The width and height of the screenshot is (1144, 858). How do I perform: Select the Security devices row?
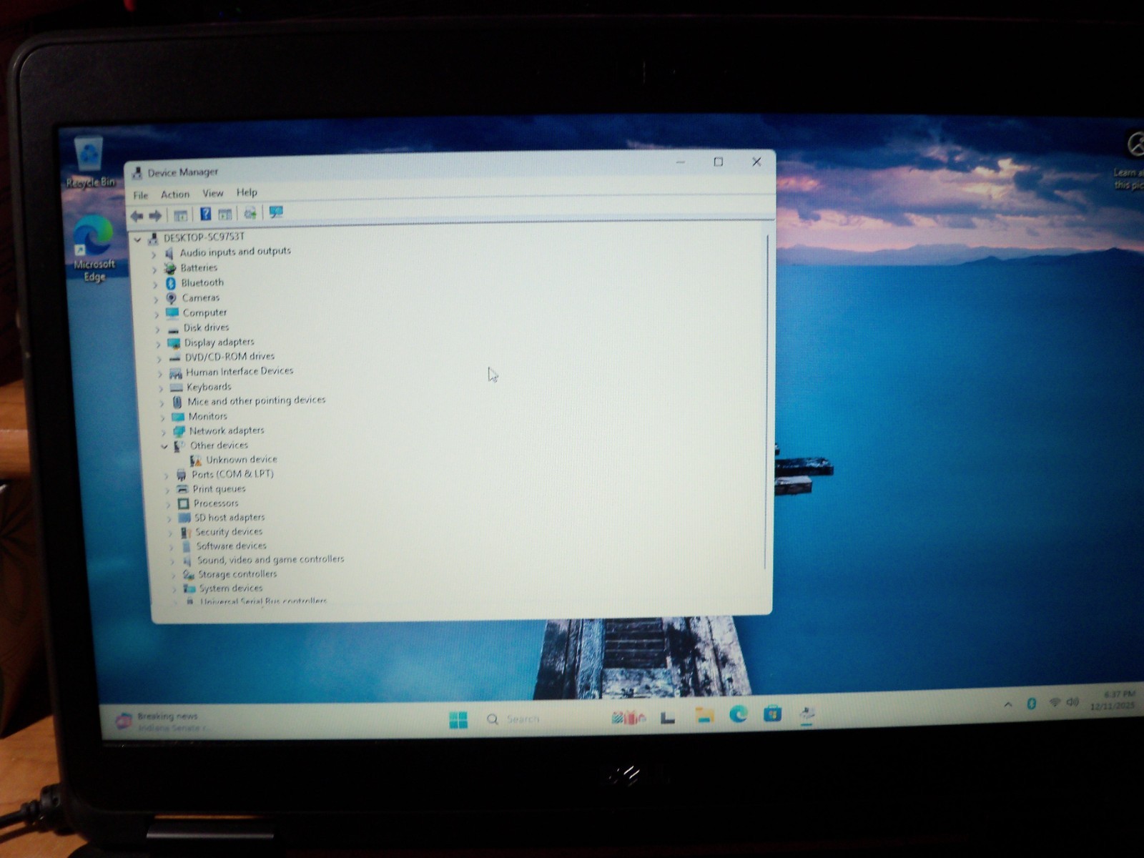(229, 531)
